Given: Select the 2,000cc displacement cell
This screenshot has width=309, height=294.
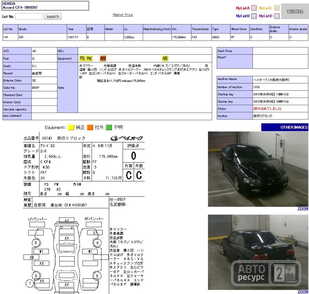Looking at the screenshot, I should 133,37.
